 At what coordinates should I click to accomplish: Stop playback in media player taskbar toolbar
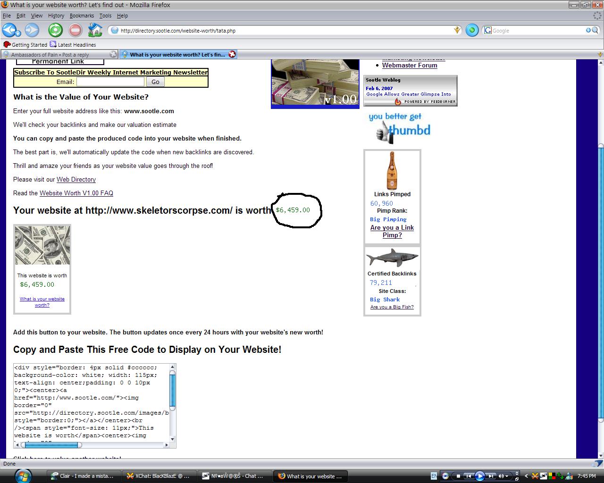point(458,476)
